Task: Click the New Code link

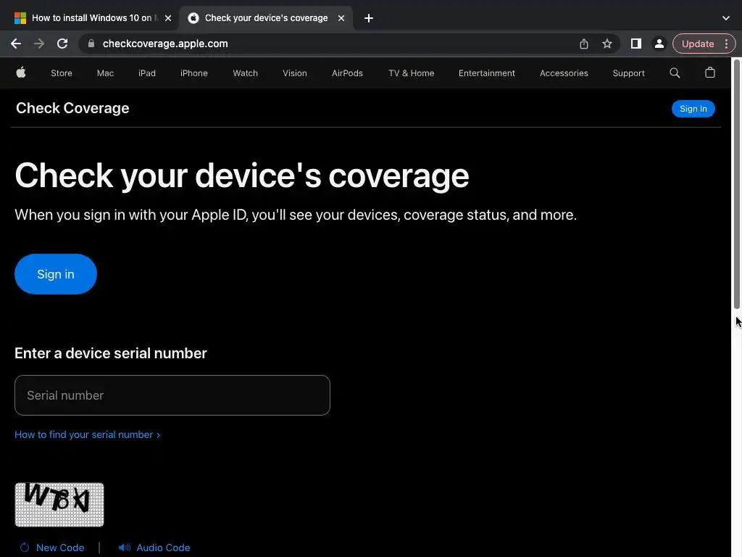Action: point(60,548)
